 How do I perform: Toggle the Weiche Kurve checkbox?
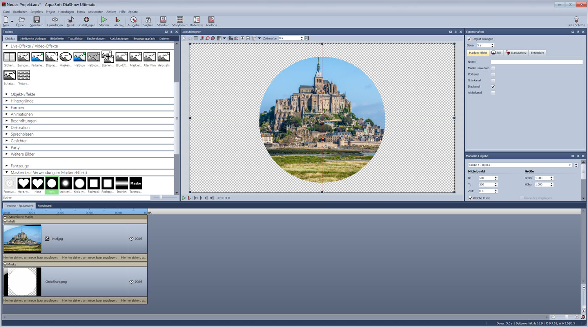point(470,198)
